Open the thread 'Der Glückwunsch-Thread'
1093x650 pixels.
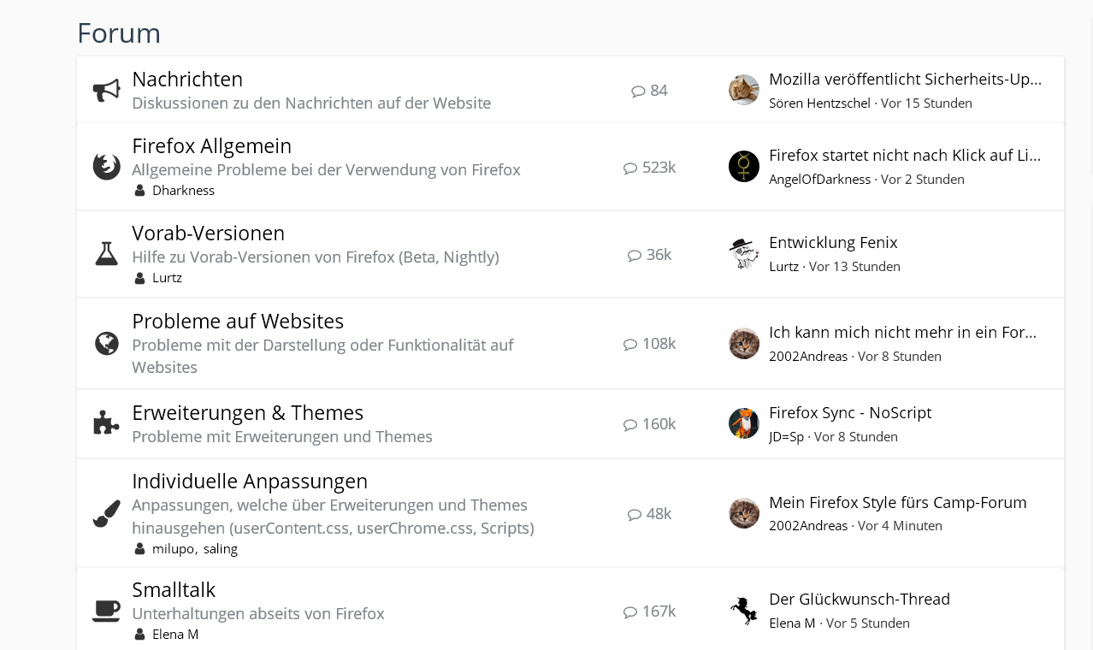[860, 600]
